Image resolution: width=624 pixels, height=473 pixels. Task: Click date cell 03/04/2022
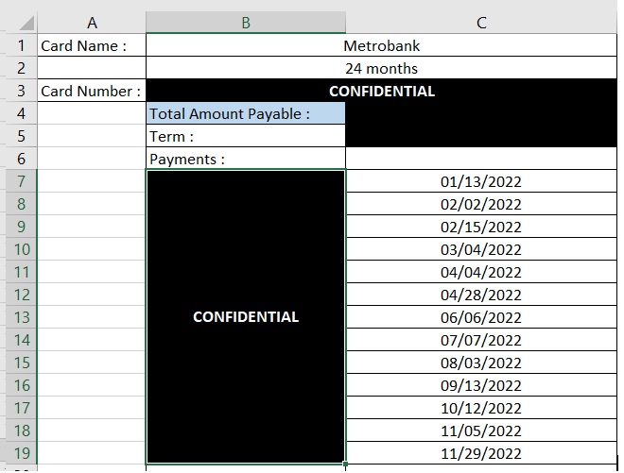tap(481, 249)
